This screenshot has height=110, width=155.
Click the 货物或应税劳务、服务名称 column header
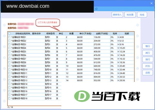28,33
